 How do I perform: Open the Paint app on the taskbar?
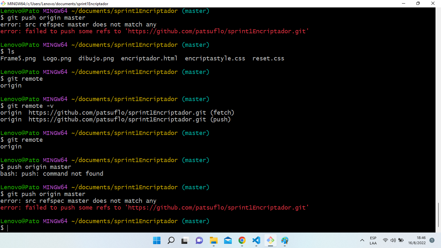(x=285, y=240)
